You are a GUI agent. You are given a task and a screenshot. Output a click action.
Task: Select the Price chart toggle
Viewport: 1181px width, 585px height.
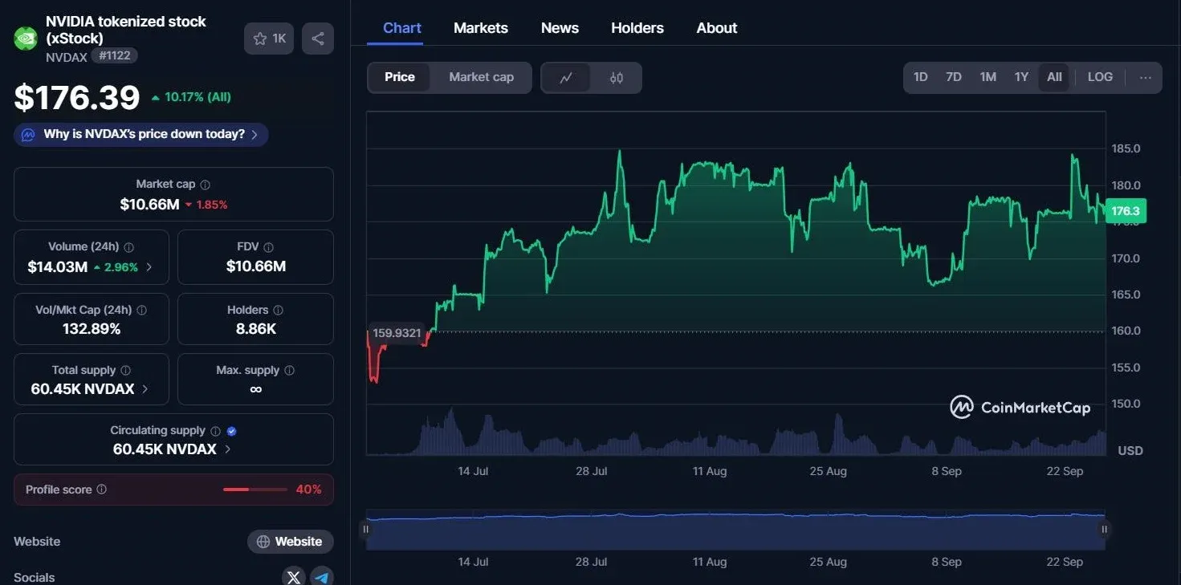(x=400, y=77)
